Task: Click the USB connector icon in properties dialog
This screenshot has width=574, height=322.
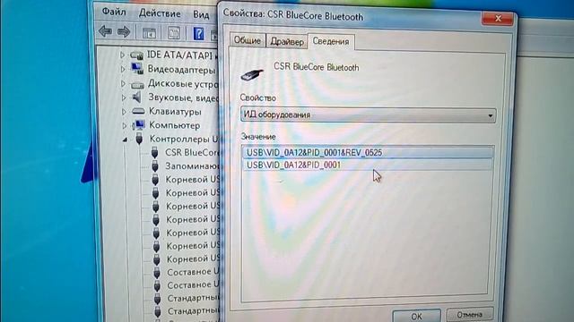Action: pos(252,74)
